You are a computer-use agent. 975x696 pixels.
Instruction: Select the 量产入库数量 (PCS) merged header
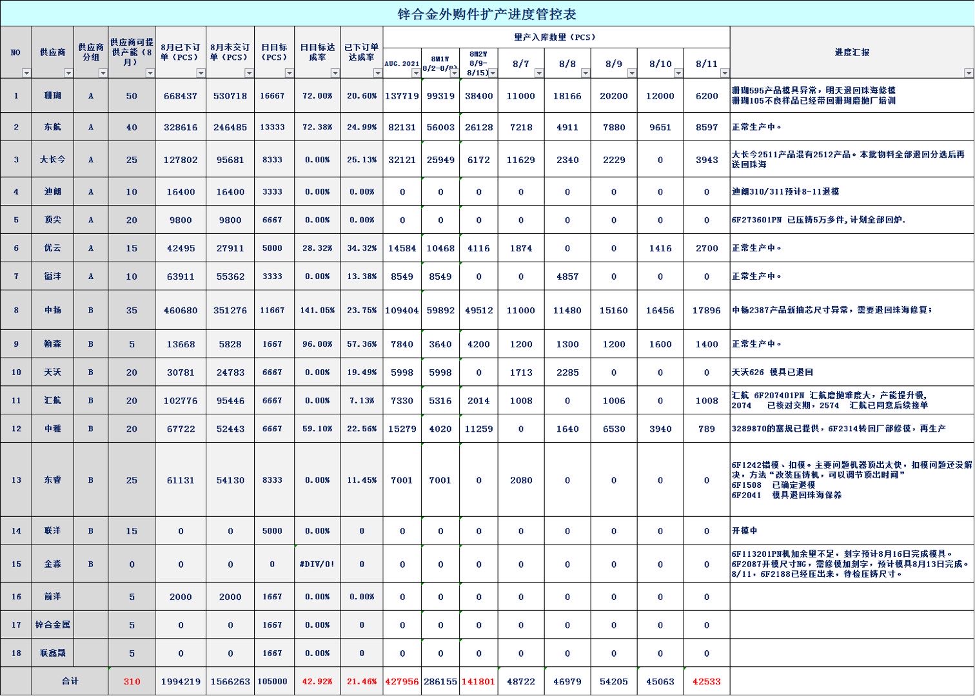tap(556, 37)
